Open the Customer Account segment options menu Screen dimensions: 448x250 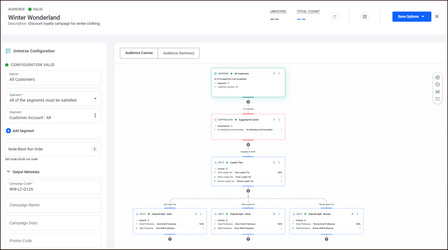click(95, 115)
